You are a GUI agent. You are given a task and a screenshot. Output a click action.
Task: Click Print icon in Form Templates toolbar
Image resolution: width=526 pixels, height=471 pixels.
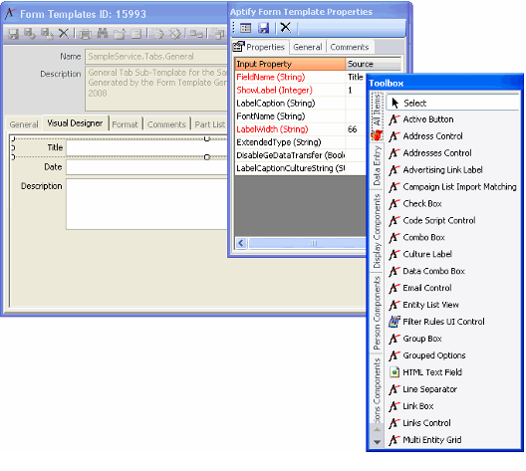coord(86,34)
